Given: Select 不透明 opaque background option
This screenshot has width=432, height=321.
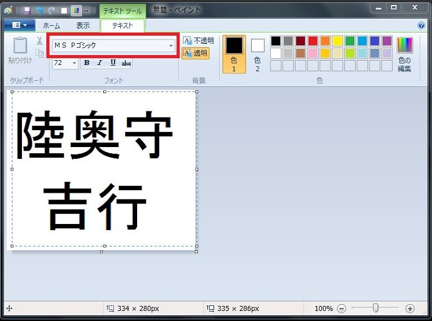Looking at the screenshot, I should pyautogui.click(x=198, y=41).
